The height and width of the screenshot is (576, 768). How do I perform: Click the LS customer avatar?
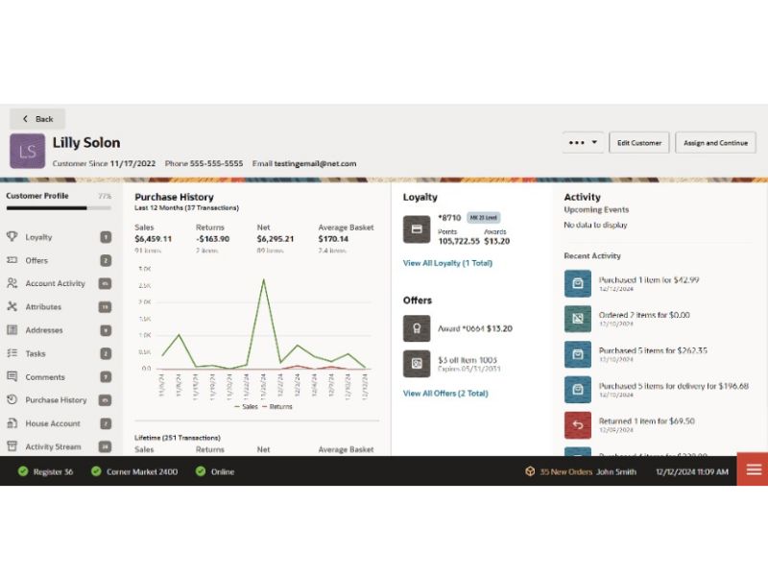click(x=28, y=151)
